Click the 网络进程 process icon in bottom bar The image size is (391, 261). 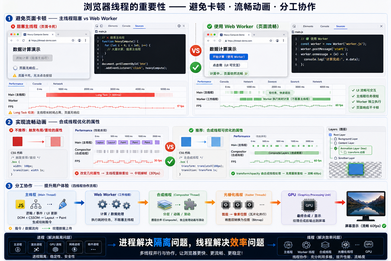pos(74,250)
